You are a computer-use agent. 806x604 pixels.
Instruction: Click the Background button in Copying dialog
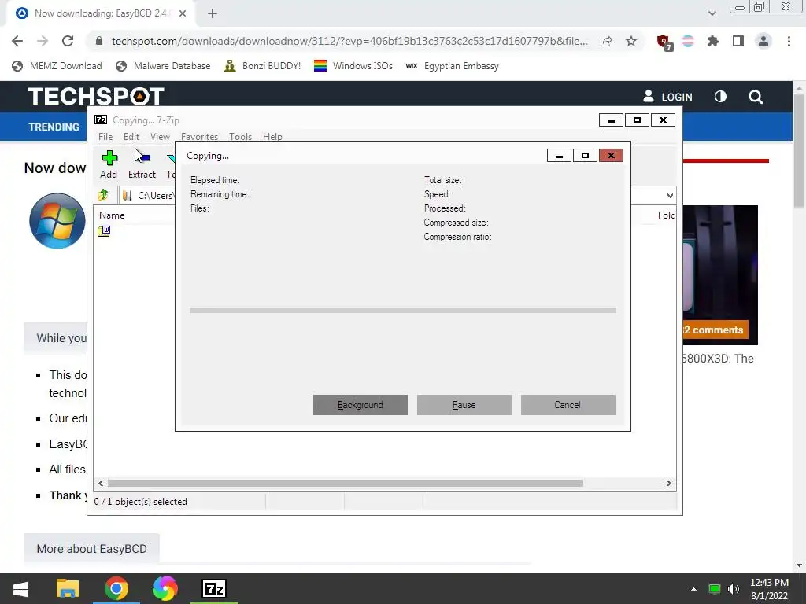click(360, 405)
